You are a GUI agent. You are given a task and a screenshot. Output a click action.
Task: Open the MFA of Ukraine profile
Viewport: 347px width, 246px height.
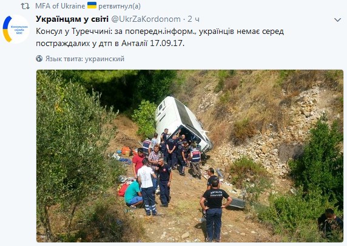point(60,6)
